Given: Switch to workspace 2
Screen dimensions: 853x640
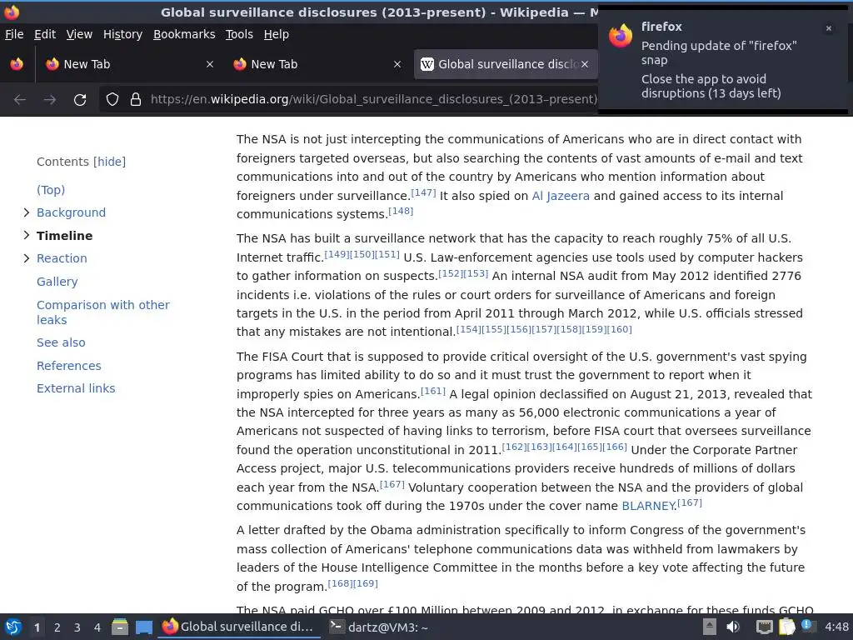Looking at the screenshot, I should pos(57,627).
